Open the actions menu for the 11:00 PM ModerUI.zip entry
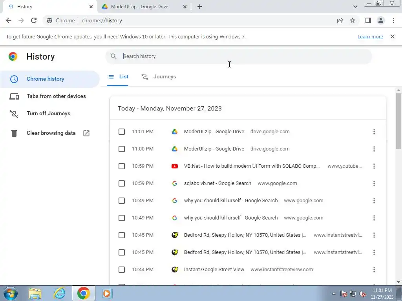 [x=374, y=149]
